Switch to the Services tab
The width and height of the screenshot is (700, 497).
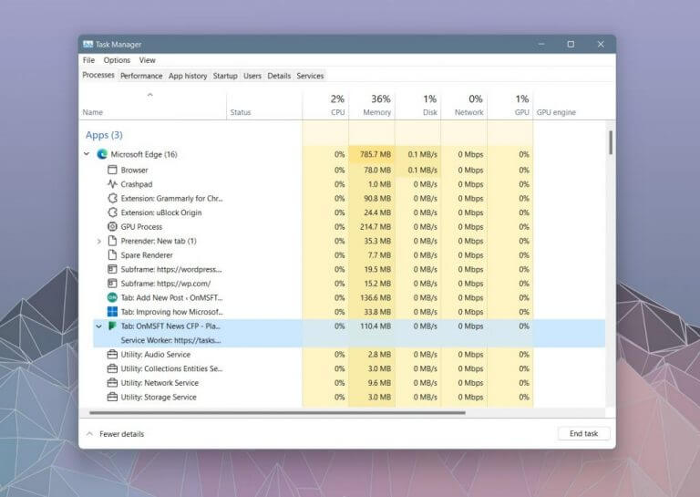(310, 76)
